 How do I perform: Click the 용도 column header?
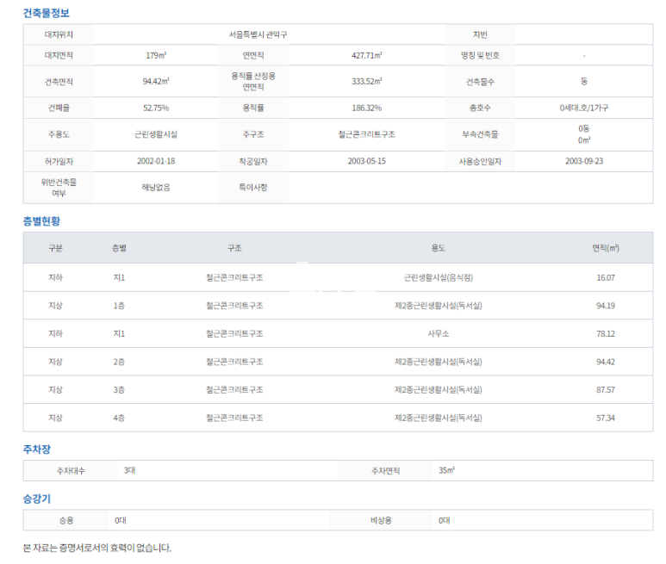pyautogui.click(x=438, y=248)
